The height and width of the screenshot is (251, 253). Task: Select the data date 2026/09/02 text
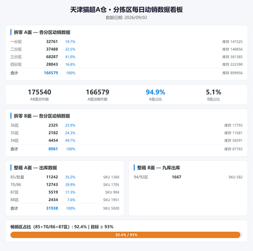click(x=136, y=18)
